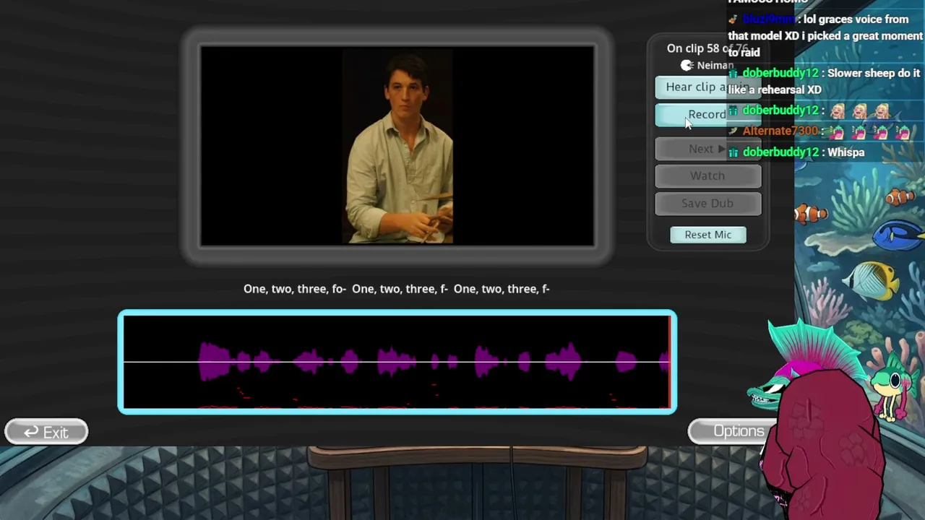Click the chat message starting "lol graces voice"

tap(825, 35)
